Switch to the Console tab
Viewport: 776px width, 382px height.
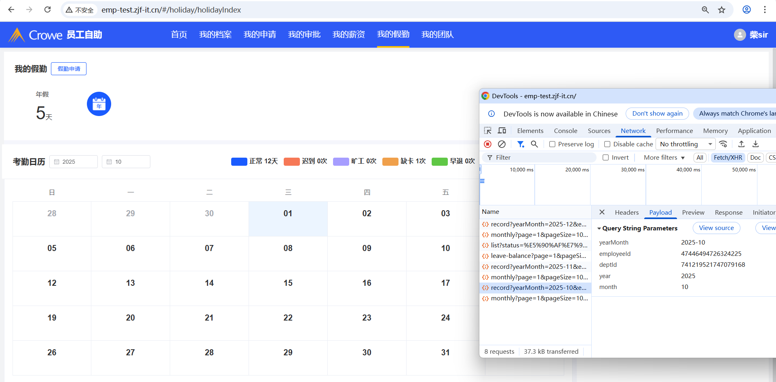point(565,131)
